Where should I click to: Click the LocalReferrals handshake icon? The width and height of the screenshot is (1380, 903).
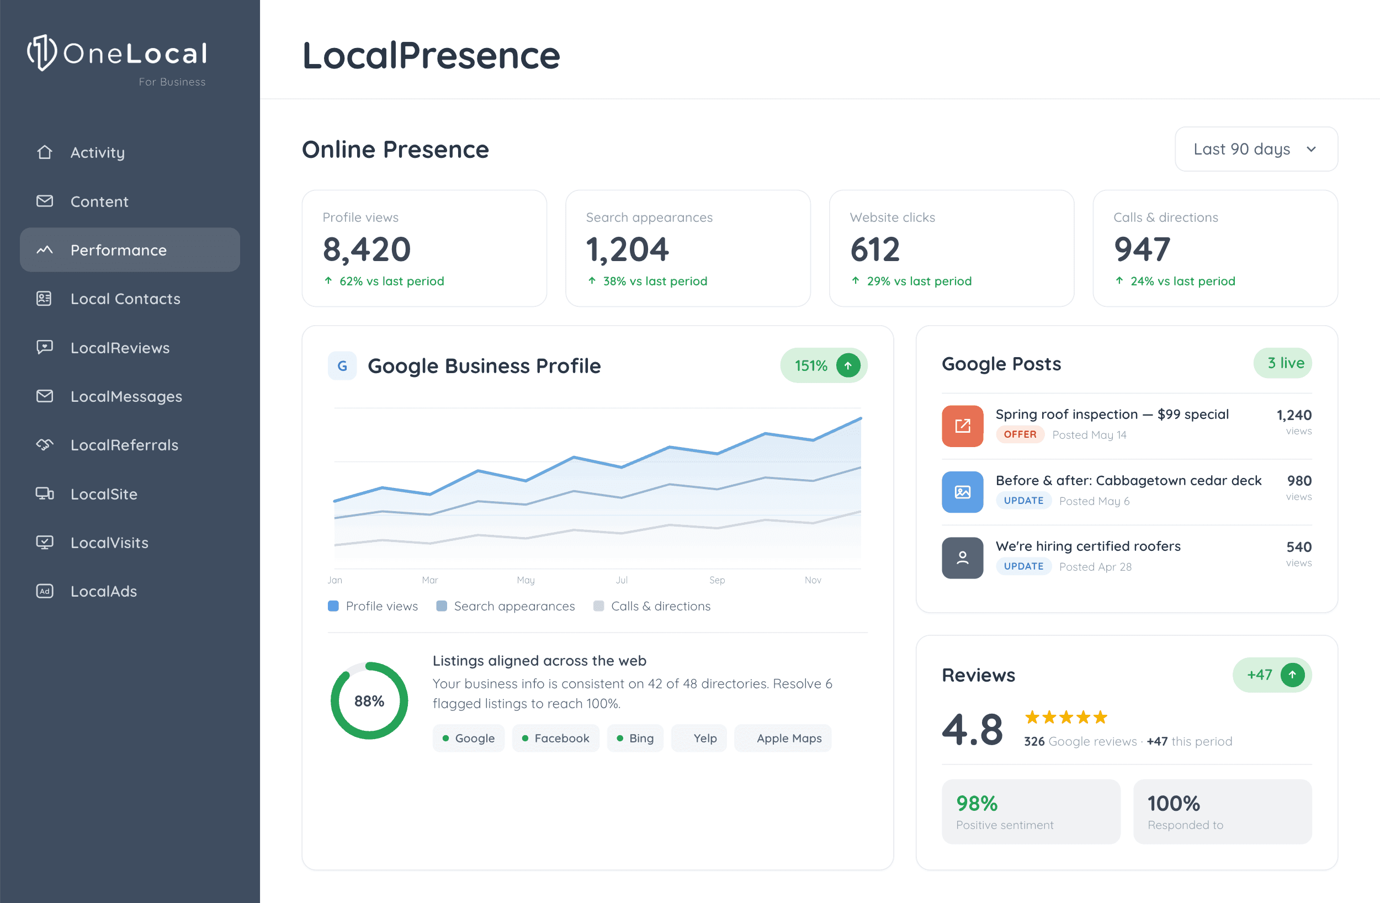coord(45,445)
